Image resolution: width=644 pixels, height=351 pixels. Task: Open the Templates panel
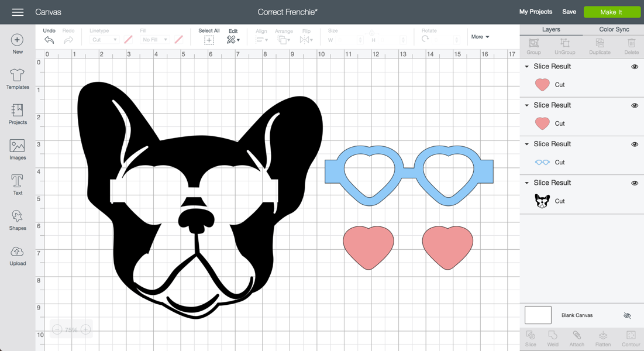18,78
